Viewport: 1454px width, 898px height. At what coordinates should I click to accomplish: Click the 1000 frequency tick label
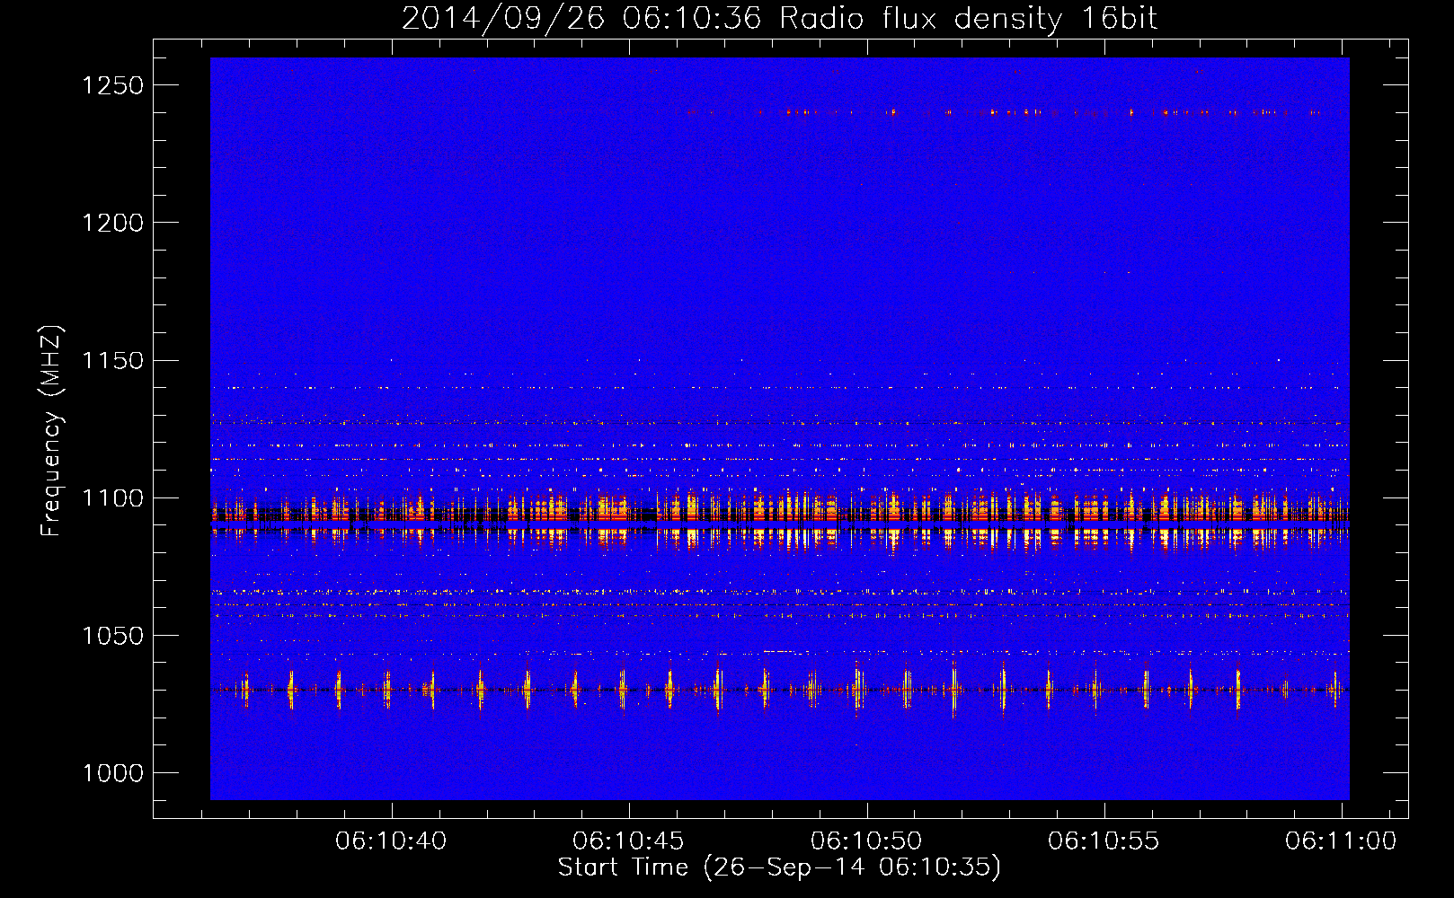click(x=113, y=773)
